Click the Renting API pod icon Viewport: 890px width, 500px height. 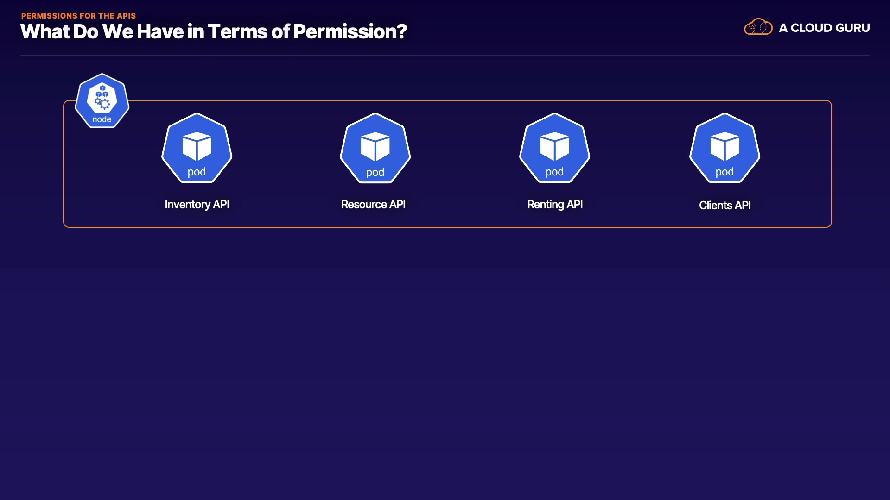coord(554,148)
